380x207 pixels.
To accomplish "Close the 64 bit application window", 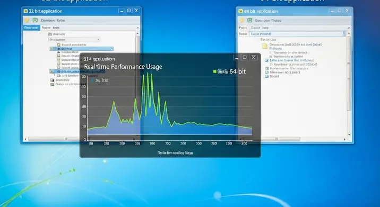I will [x=347, y=11].
